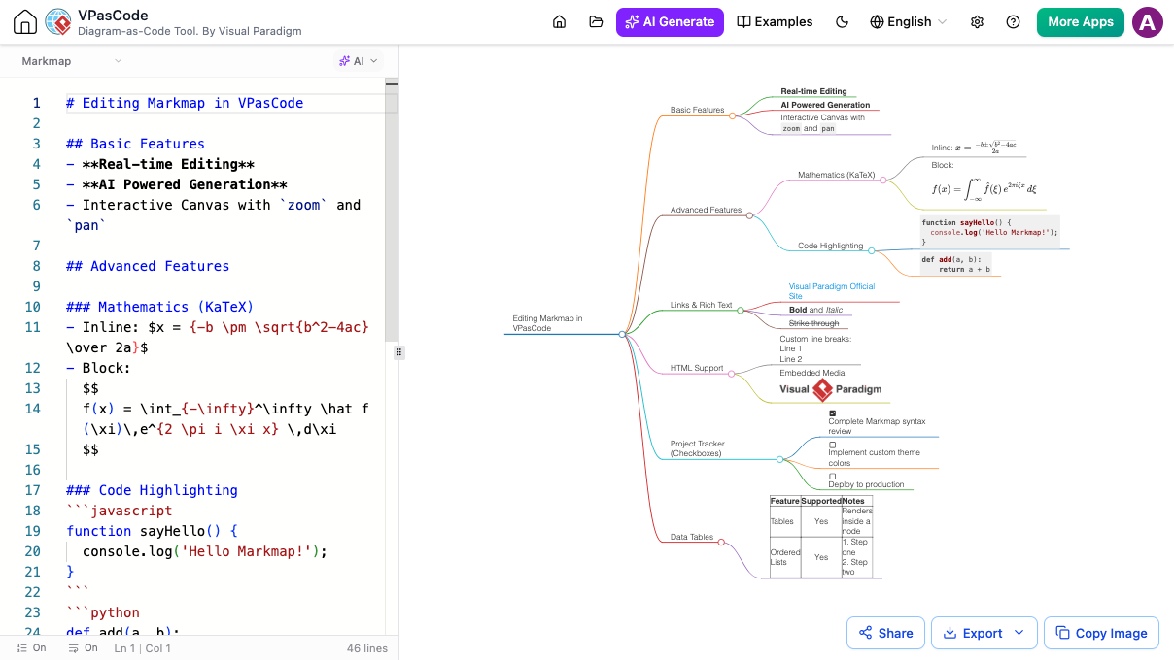Click the '46 lines' status text

coord(367,648)
